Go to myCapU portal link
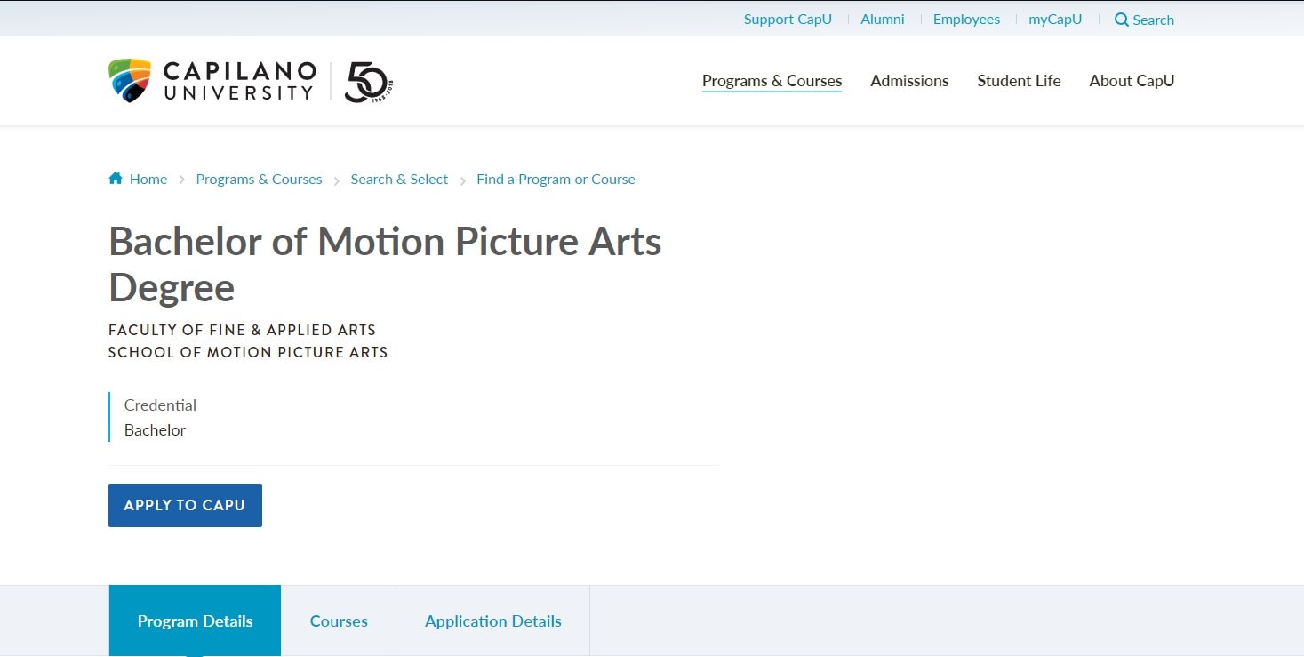The width and height of the screenshot is (1304, 657). point(1055,20)
